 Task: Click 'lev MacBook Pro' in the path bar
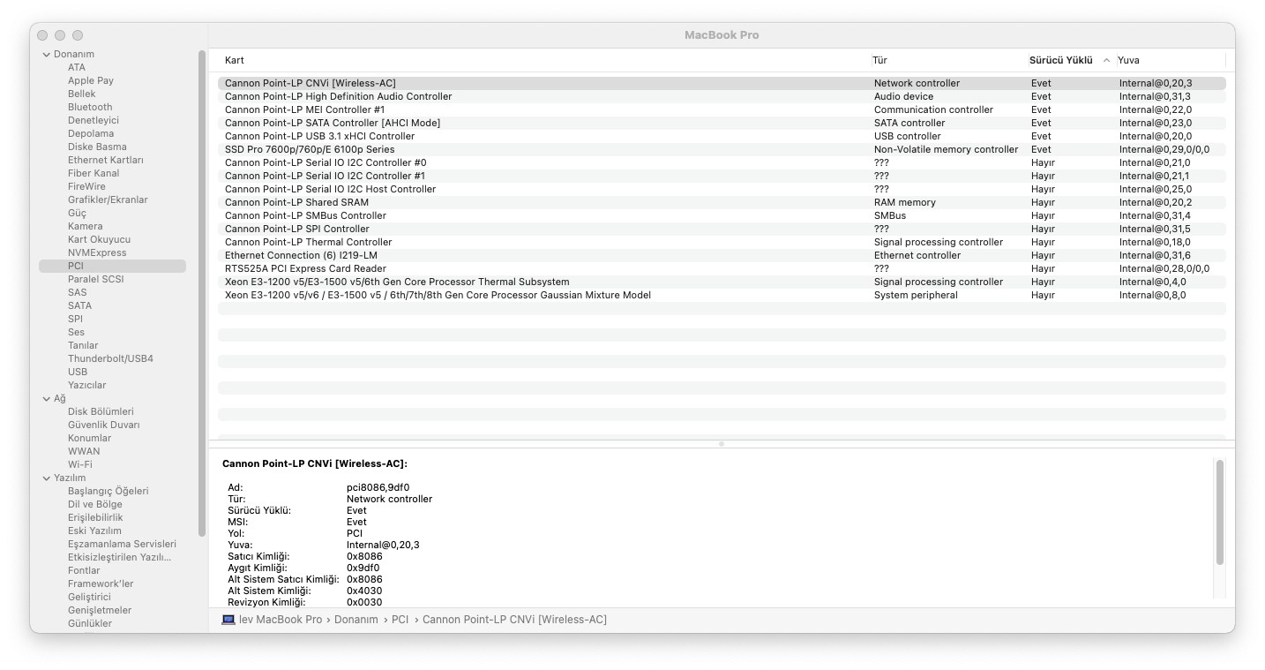(x=281, y=620)
